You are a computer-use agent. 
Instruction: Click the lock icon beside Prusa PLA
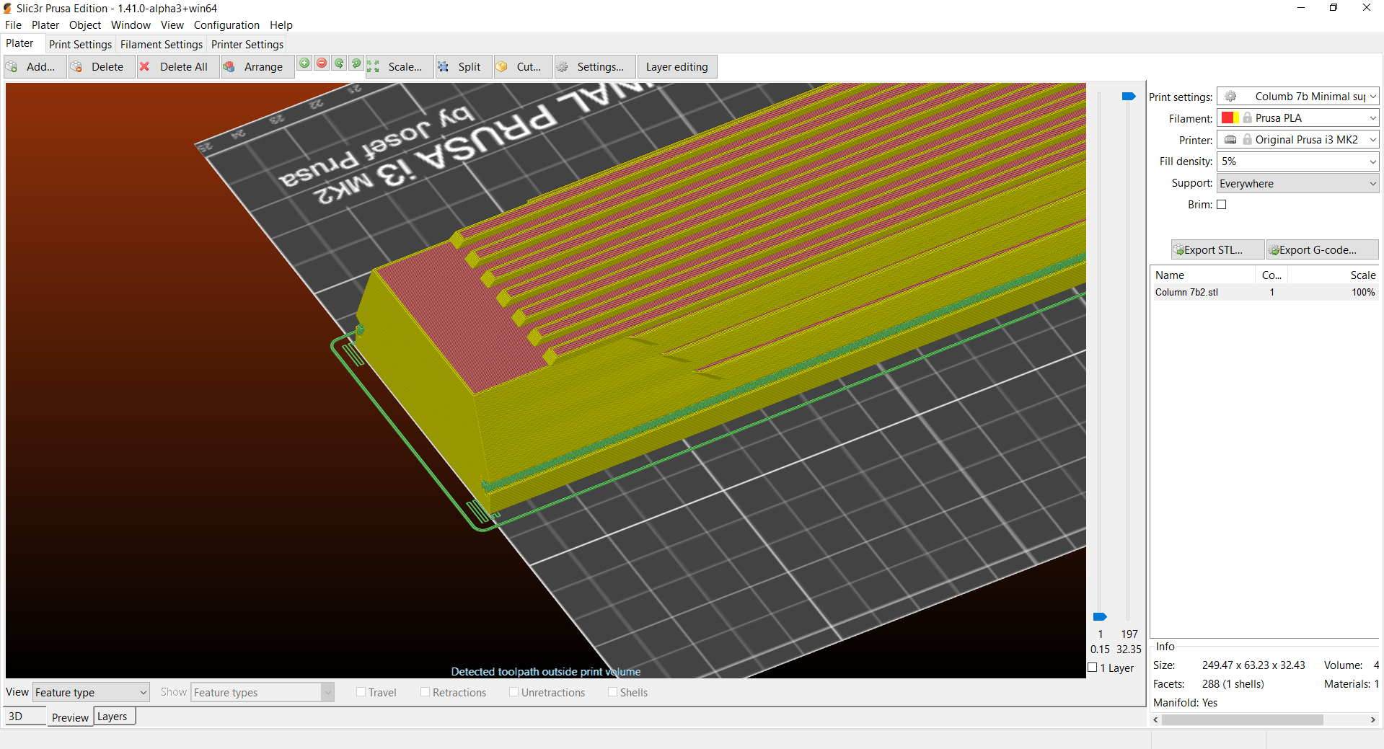click(1247, 118)
